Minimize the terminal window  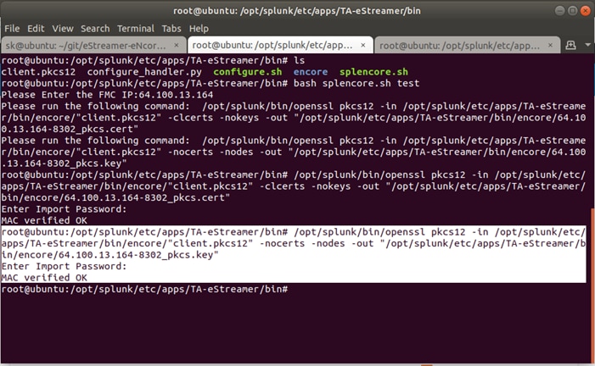(560, 11)
